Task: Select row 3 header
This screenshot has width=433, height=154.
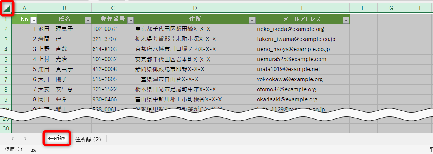Action: (6, 39)
